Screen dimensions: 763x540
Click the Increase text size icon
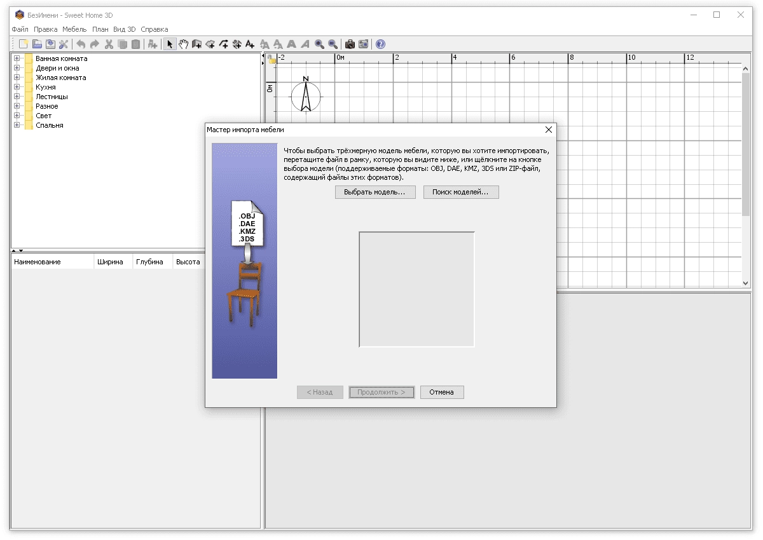coord(265,44)
